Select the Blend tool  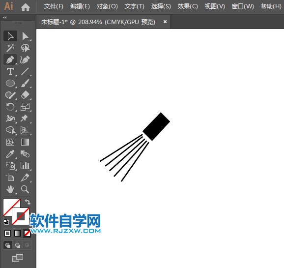tap(25, 154)
